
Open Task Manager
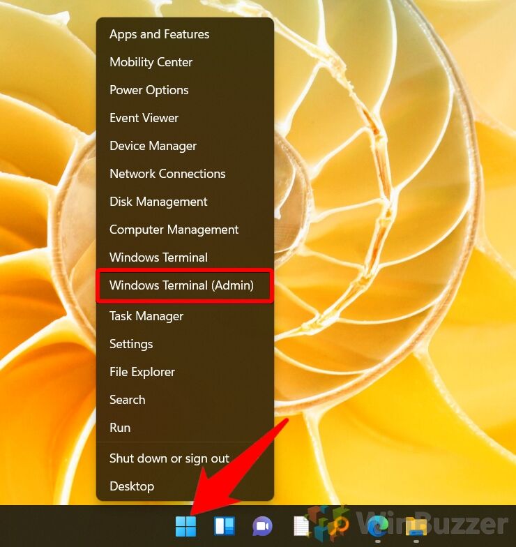tap(185, 316)
